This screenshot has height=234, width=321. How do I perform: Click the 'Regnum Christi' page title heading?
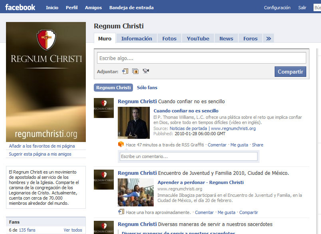coord(119,26)
